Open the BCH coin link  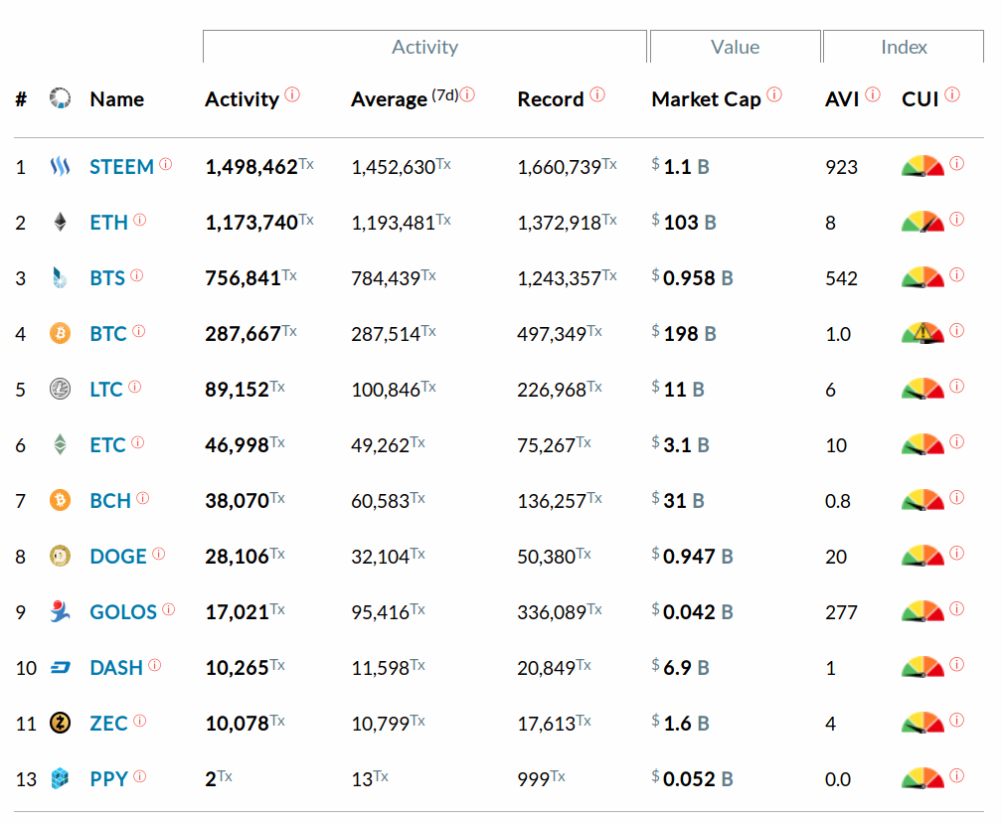pyautogui.click(x=110, y=500)
